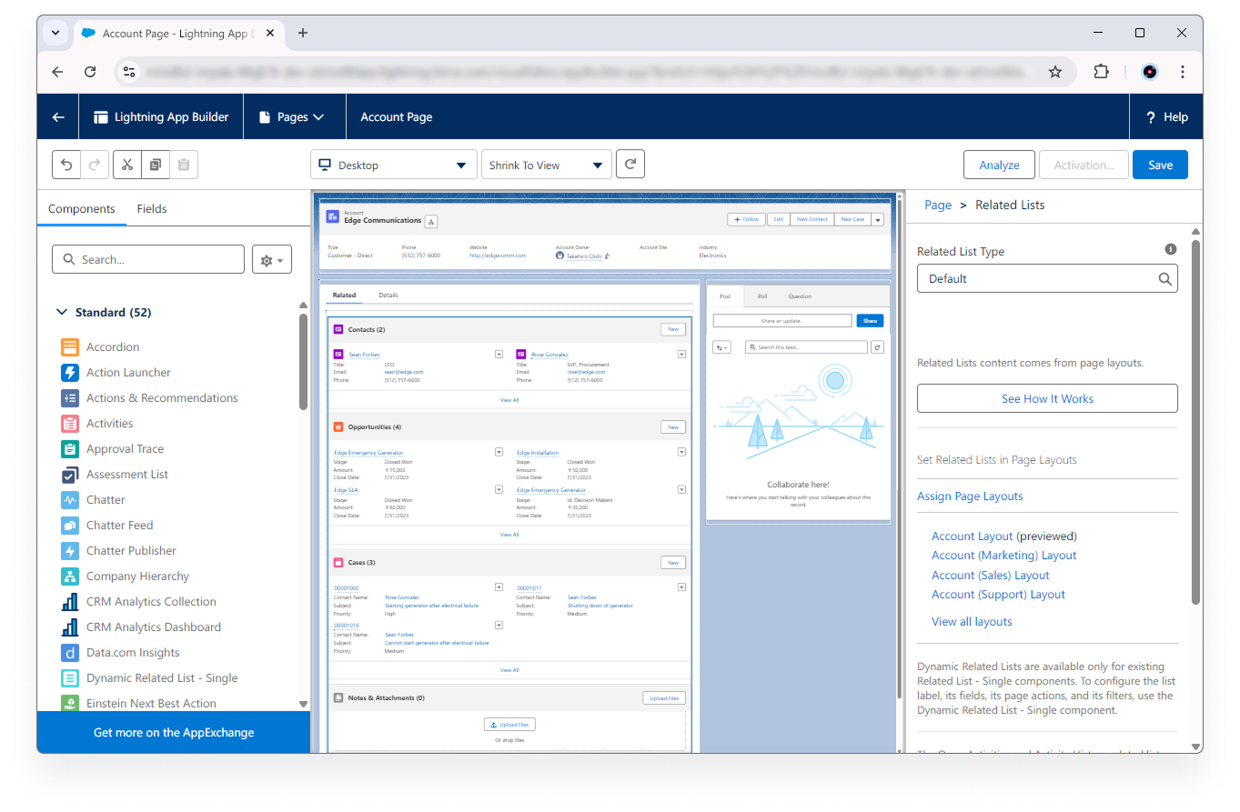Screen dimensions: 1240x812
Task: Click the Share button in the Chatter panel
Action: (x=870, y=321)
